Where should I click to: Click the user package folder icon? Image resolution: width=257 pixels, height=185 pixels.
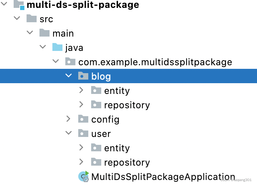point(83,133)
